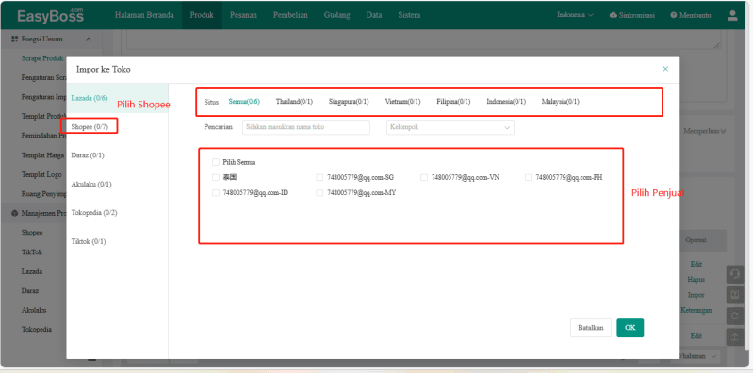Viewport: 753px width, 374px height.
Task: Tick the Pilih Semua checkbox
Action: click(216, 162)
